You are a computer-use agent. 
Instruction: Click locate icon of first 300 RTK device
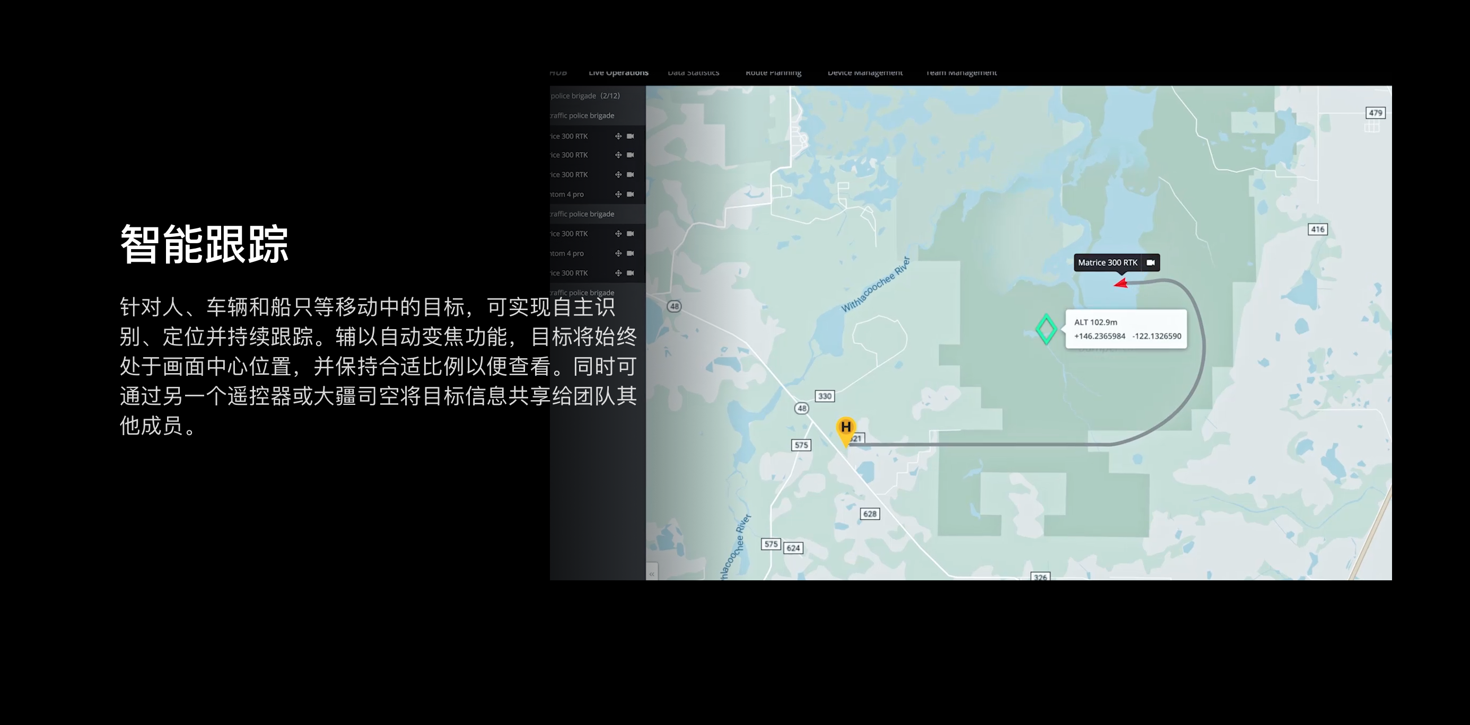click(618, 136)
